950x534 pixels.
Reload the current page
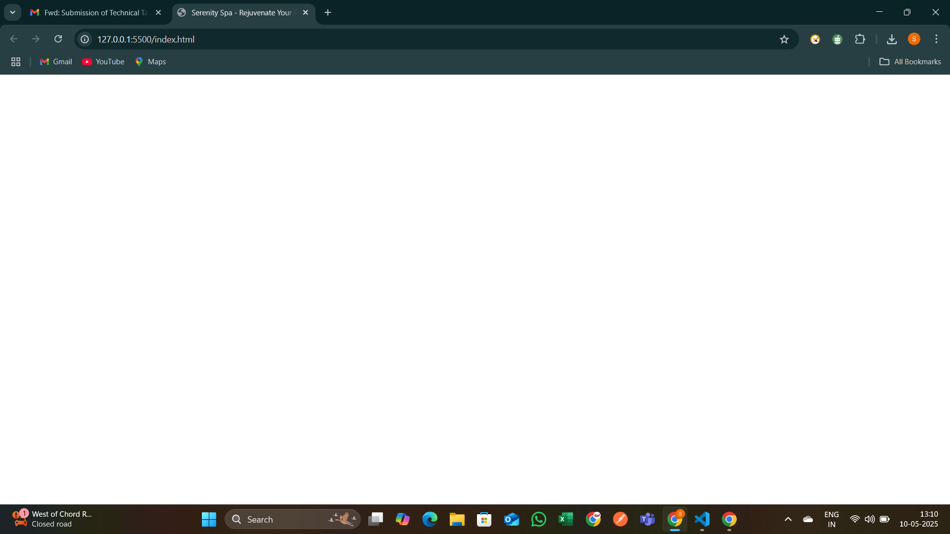click(58, 39)
